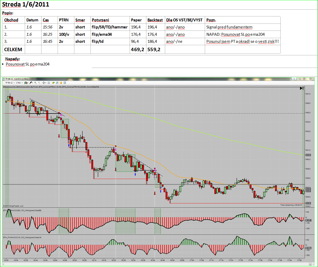Open the crosshair cursor dropdown
Image resolution: width=318 pixels, height=267 pixels.
tap(44, 83)
